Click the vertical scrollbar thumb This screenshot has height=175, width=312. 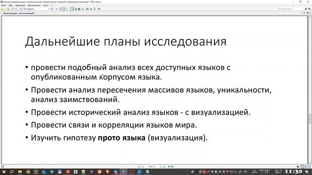click(310, 119)
